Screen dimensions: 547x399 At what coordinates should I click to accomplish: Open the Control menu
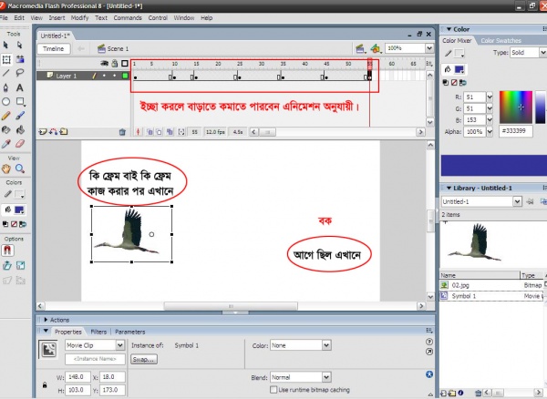pos(158,18)
